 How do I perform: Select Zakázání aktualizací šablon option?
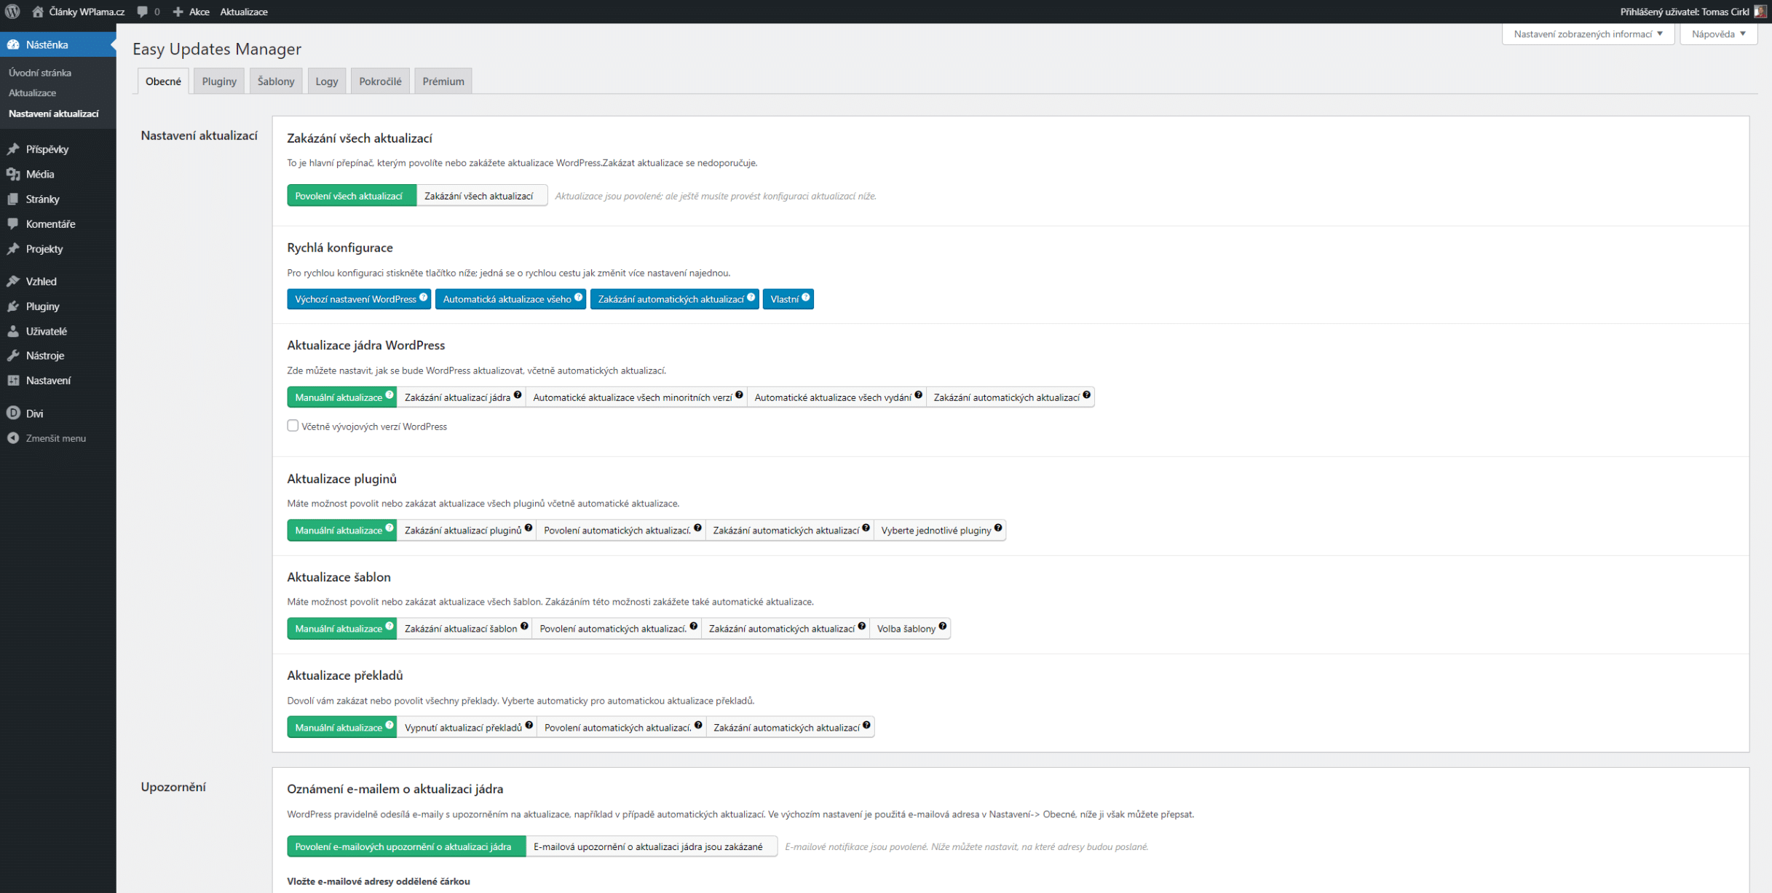464,629
